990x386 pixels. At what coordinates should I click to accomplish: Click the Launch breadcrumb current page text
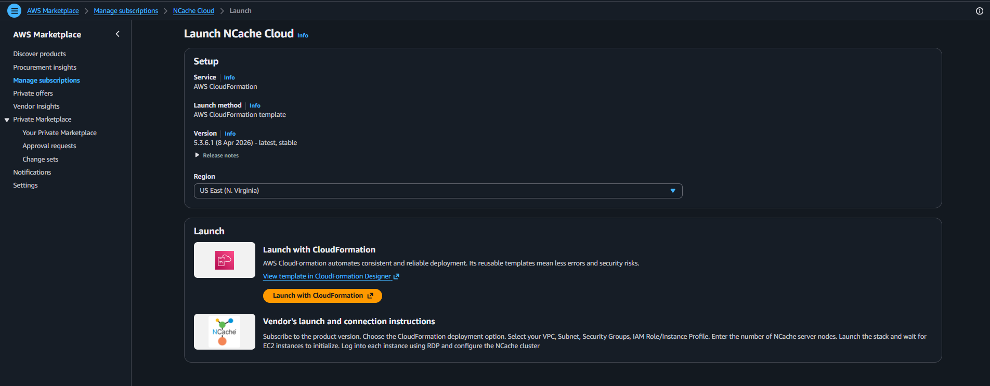240,11
